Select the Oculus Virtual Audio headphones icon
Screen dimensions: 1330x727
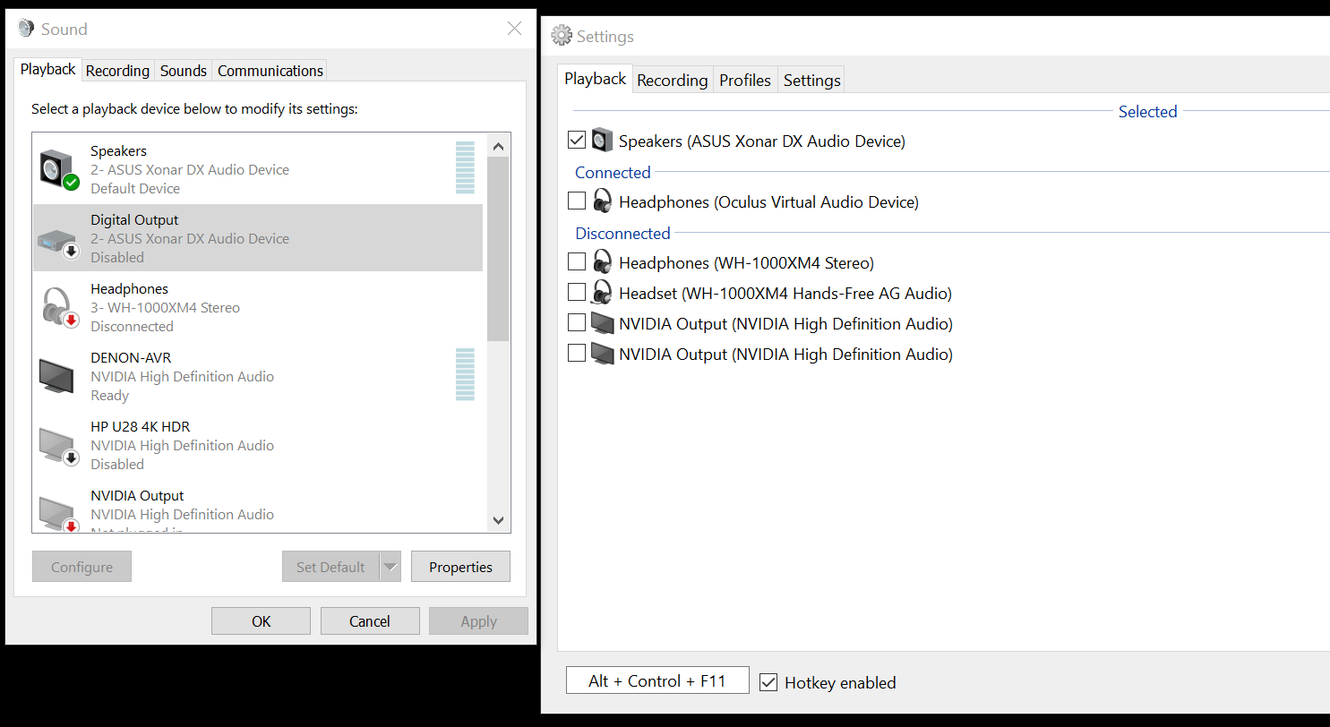click(x=601, y=201)
